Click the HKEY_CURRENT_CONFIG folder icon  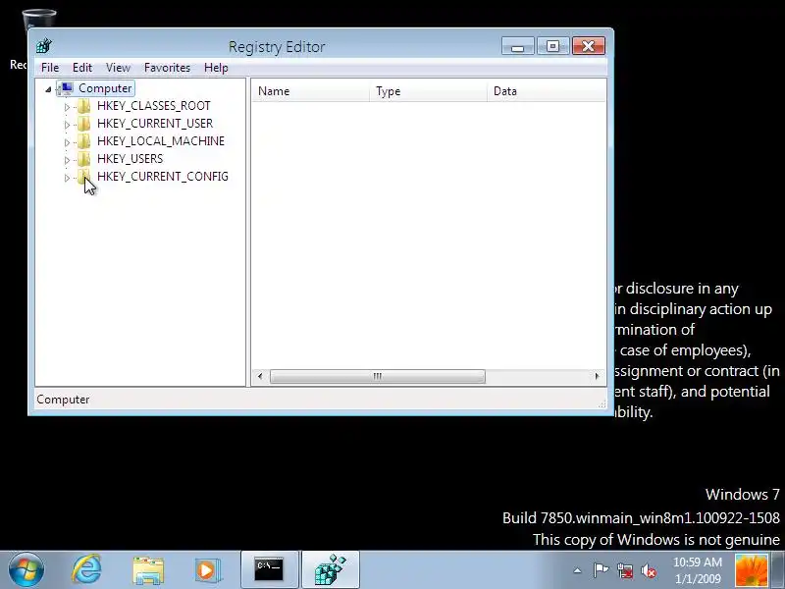click(x=83, y=177)
